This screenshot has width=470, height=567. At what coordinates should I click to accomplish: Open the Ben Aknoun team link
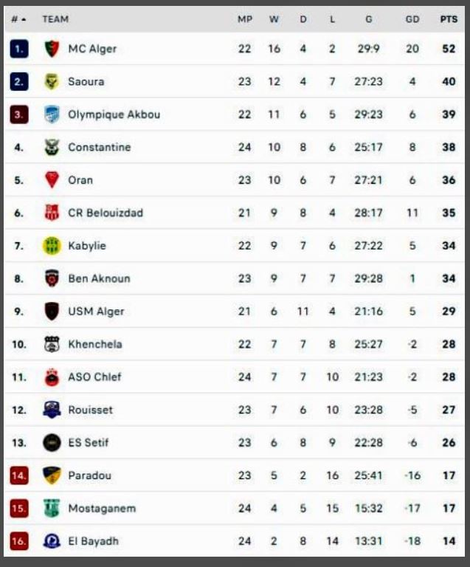pyautogui.click(x=99, y=278)
